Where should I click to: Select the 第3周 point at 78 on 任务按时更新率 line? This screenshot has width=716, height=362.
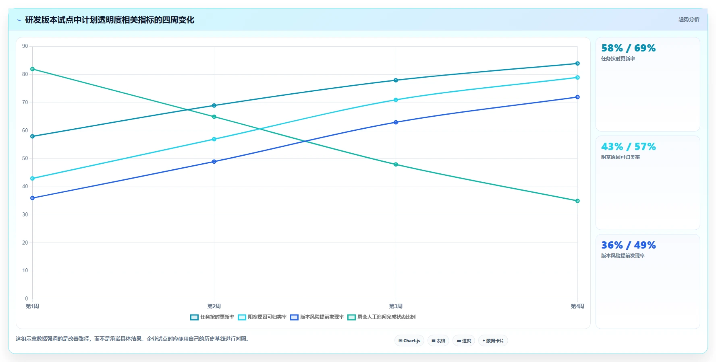tap(396, 80)
